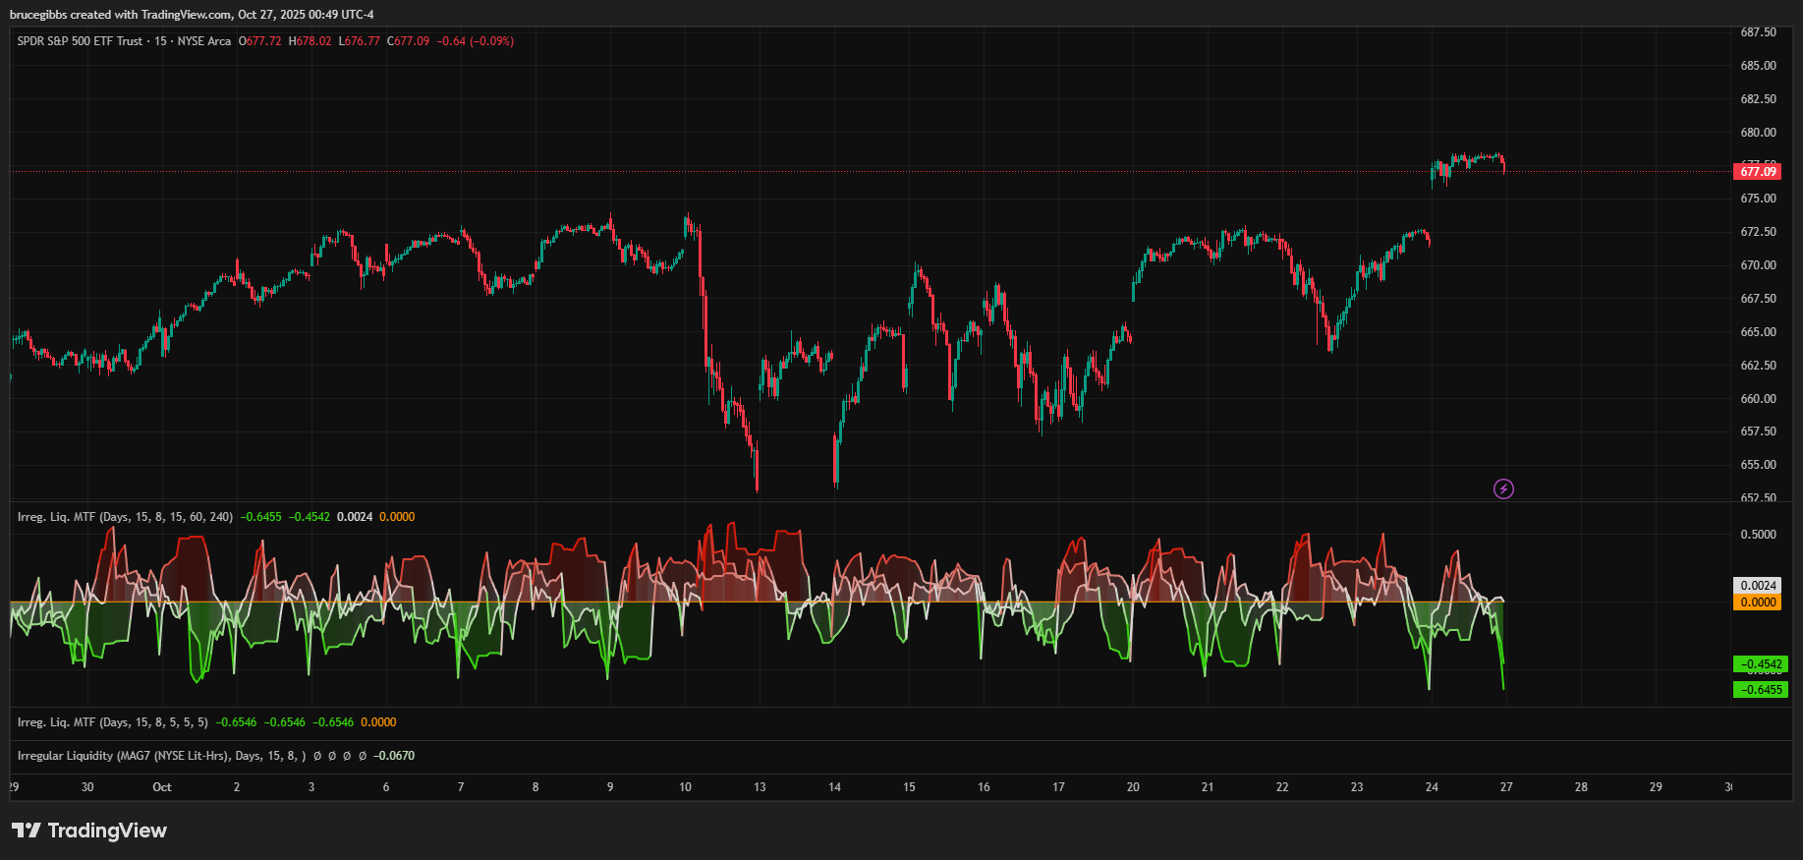Click the closing price C677.09 value

point(409,41)
